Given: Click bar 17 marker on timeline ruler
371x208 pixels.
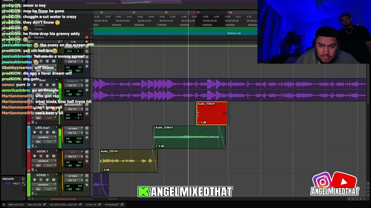Looking at the screenshot, I should [198, 12].
